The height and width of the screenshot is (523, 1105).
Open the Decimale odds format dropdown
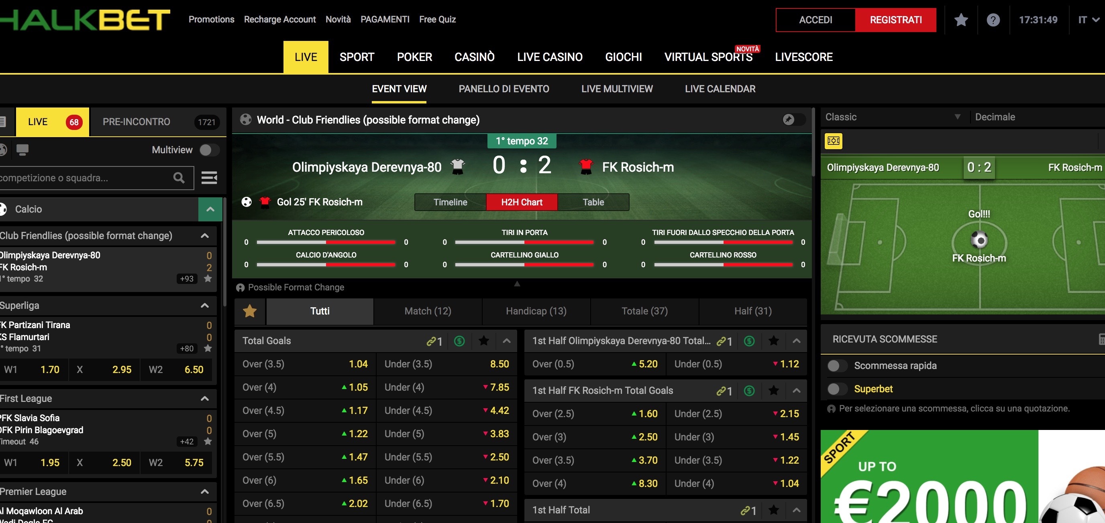coord(1038,117)
